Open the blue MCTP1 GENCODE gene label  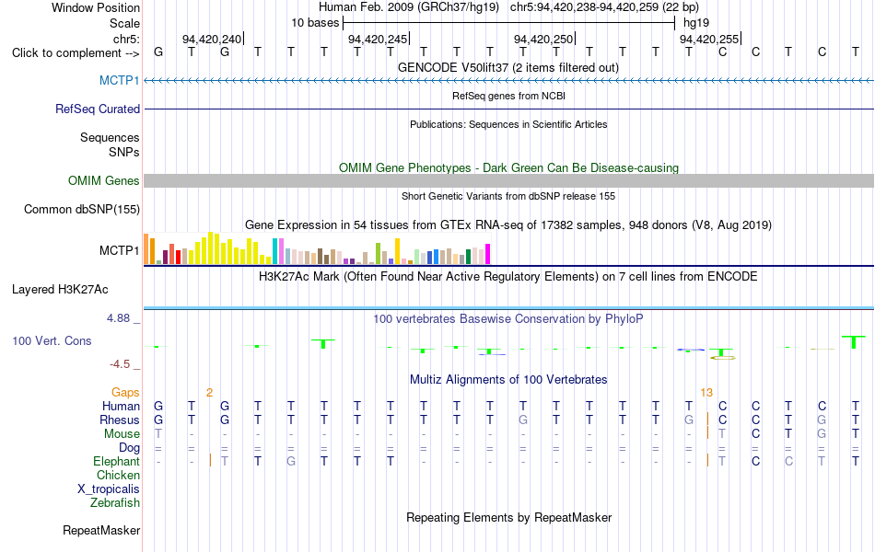point(120,80)
